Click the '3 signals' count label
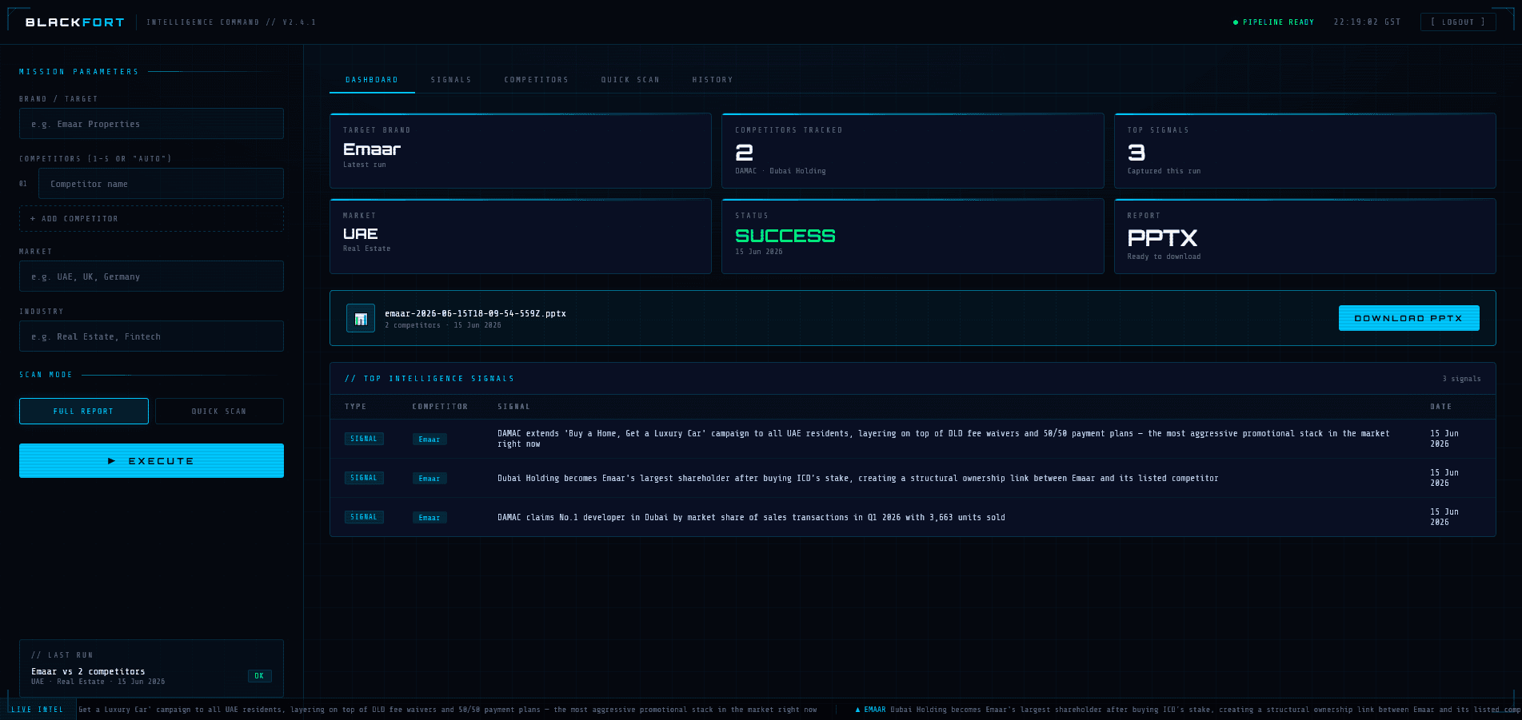This screenshot has height=720, width=1522. coord(1461,379)
